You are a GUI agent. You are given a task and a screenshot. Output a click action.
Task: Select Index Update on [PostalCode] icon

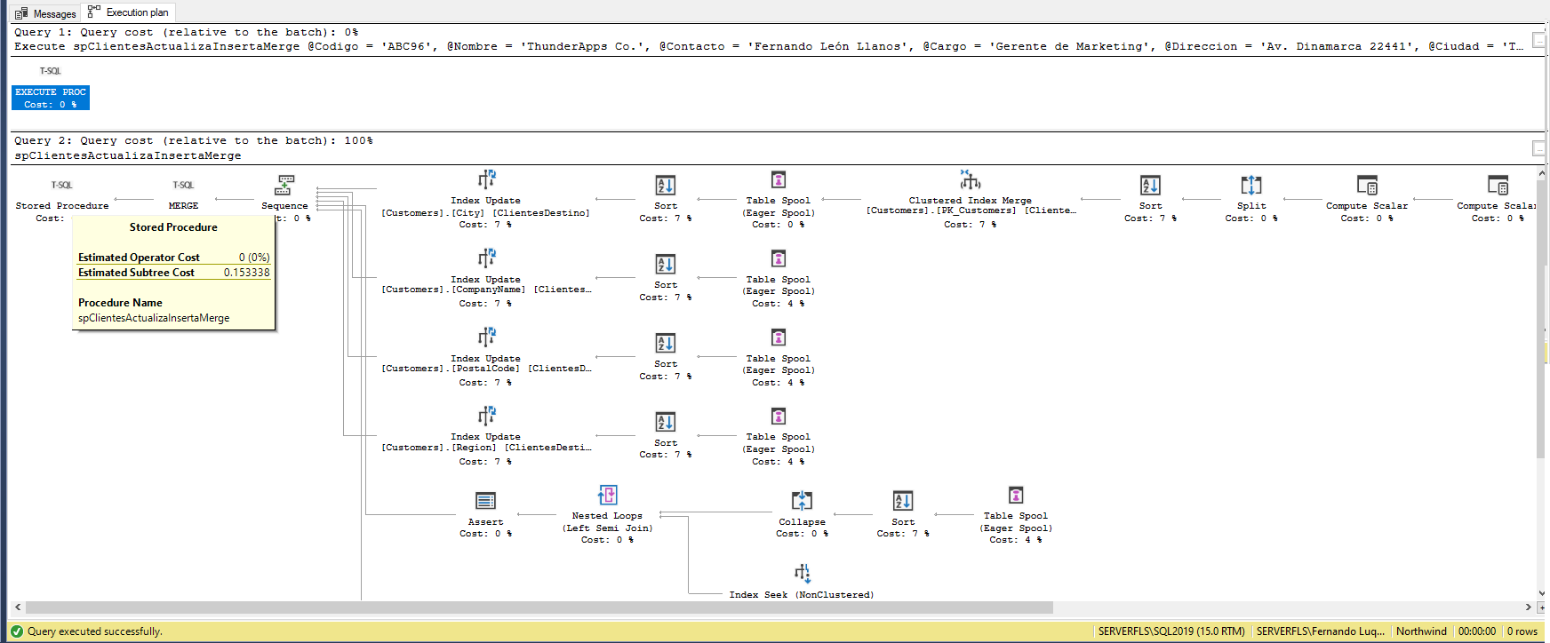pos(486,338)
